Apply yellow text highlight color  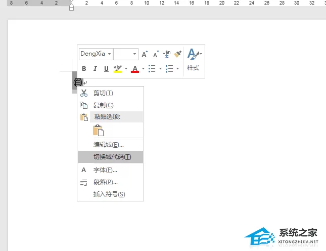(x=117, y=68)
